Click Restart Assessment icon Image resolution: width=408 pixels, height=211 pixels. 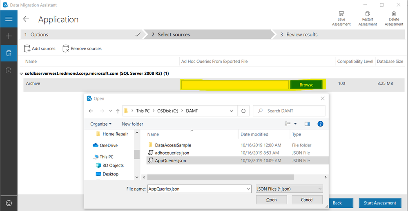click(368, 19)
